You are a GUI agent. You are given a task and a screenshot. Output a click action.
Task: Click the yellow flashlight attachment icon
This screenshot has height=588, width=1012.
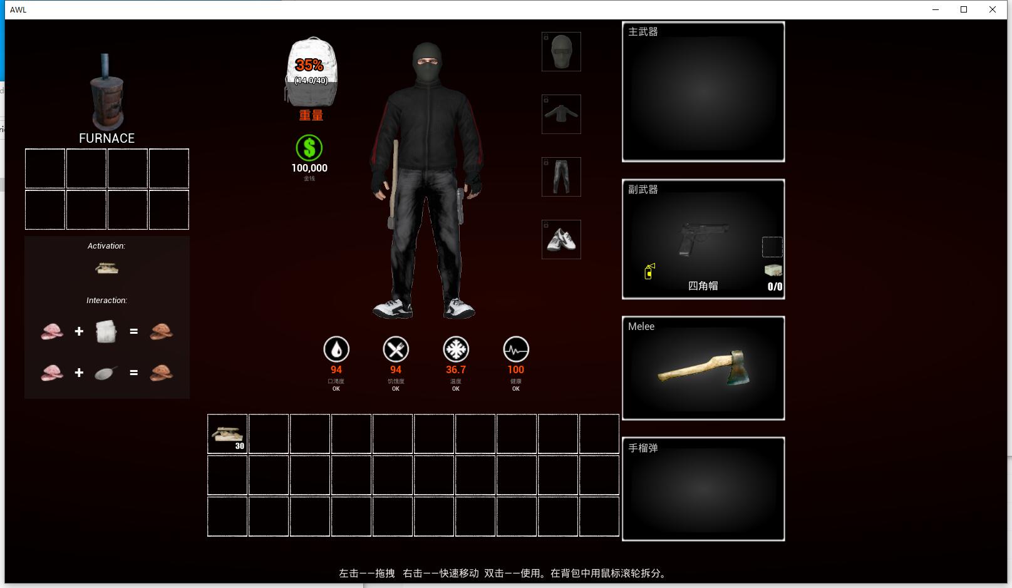point(649,272)
